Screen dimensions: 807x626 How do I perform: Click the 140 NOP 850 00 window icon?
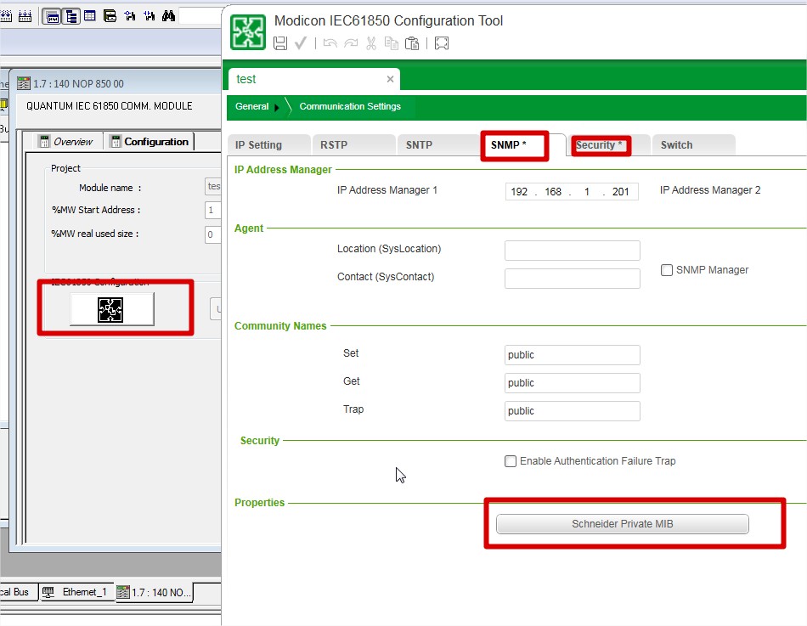pos(24,83)
